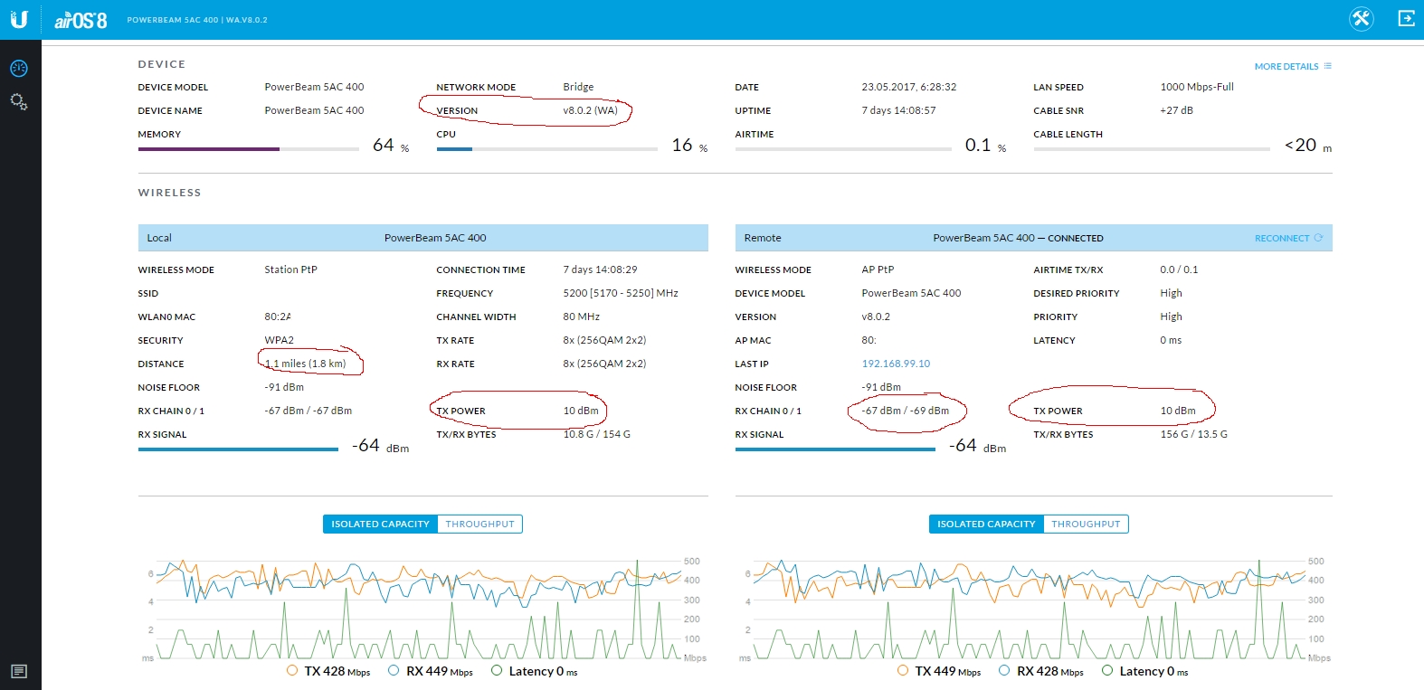1424x690 pixels.
Task: Click firmware version v8.0.2 (WA)
Action: point(590,110)
